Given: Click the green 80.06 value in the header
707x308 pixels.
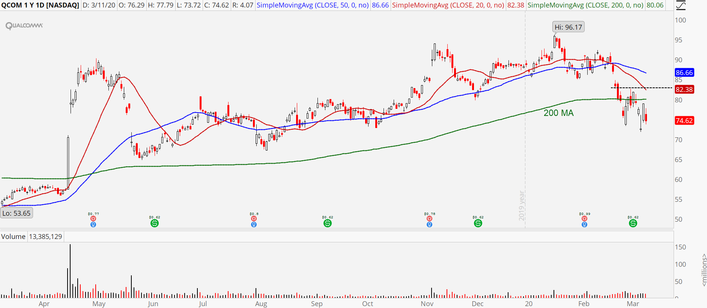Looking at the screenshot, I should (655, 5).
